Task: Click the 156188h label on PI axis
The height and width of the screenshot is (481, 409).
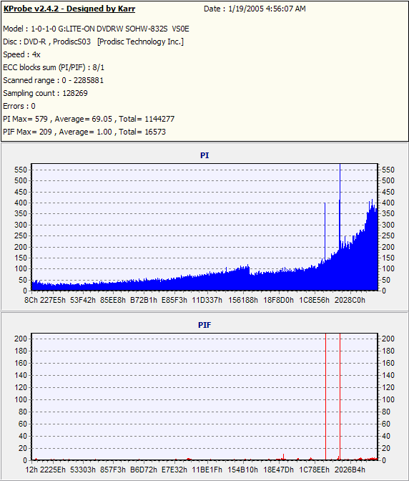Action: pos(243,300)
